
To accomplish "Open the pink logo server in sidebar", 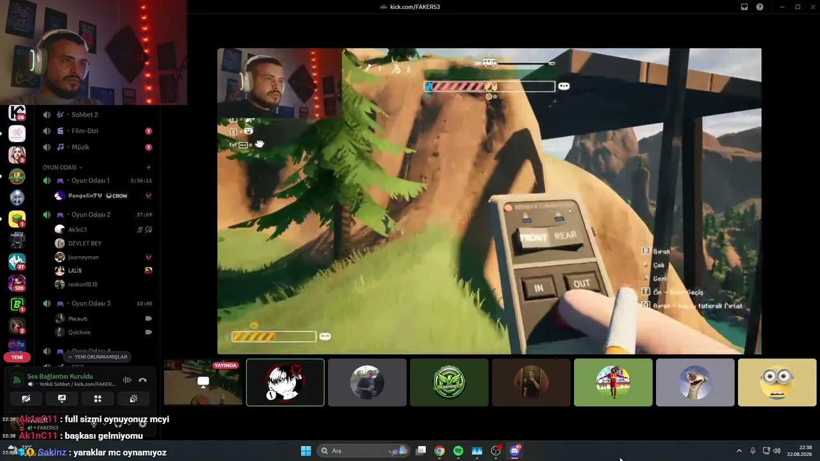I will point(17,134).
